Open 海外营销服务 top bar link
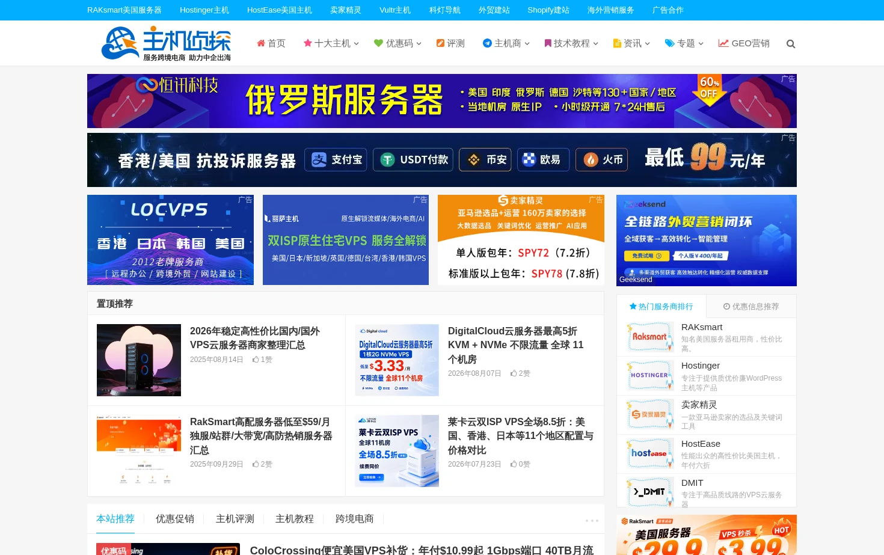Viewport: 884px width, 555px height. 611,10
